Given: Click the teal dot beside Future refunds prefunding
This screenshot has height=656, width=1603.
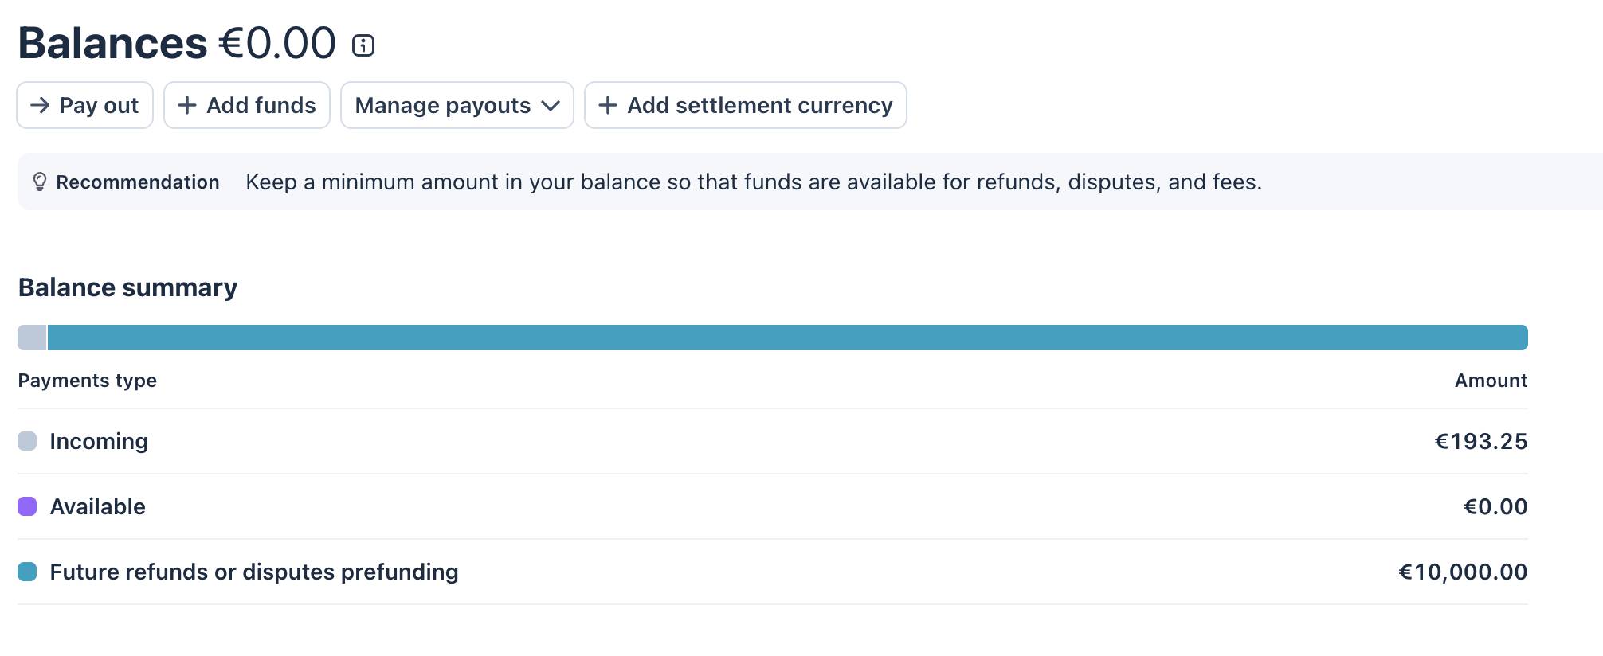Looking at the screenshot, I should [28, 572].
